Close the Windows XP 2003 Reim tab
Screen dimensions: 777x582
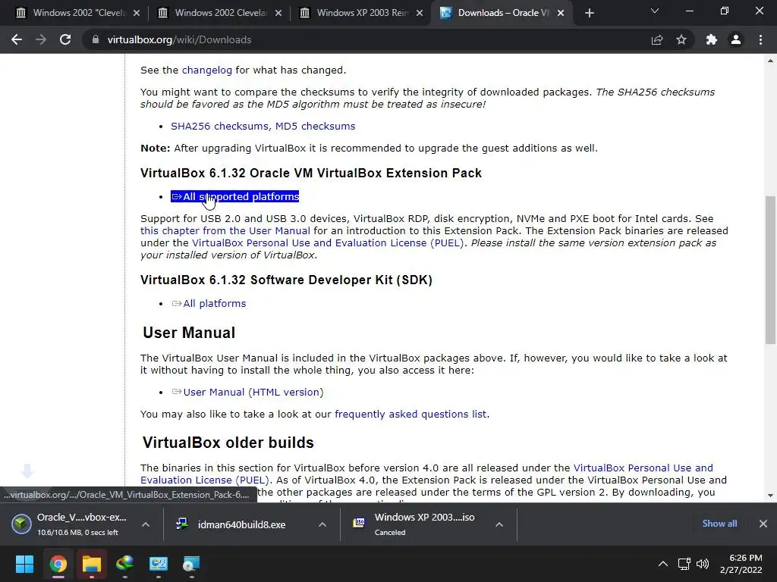coord(420,13)
